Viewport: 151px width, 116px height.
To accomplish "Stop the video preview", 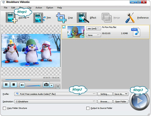I will click(14, 85).
